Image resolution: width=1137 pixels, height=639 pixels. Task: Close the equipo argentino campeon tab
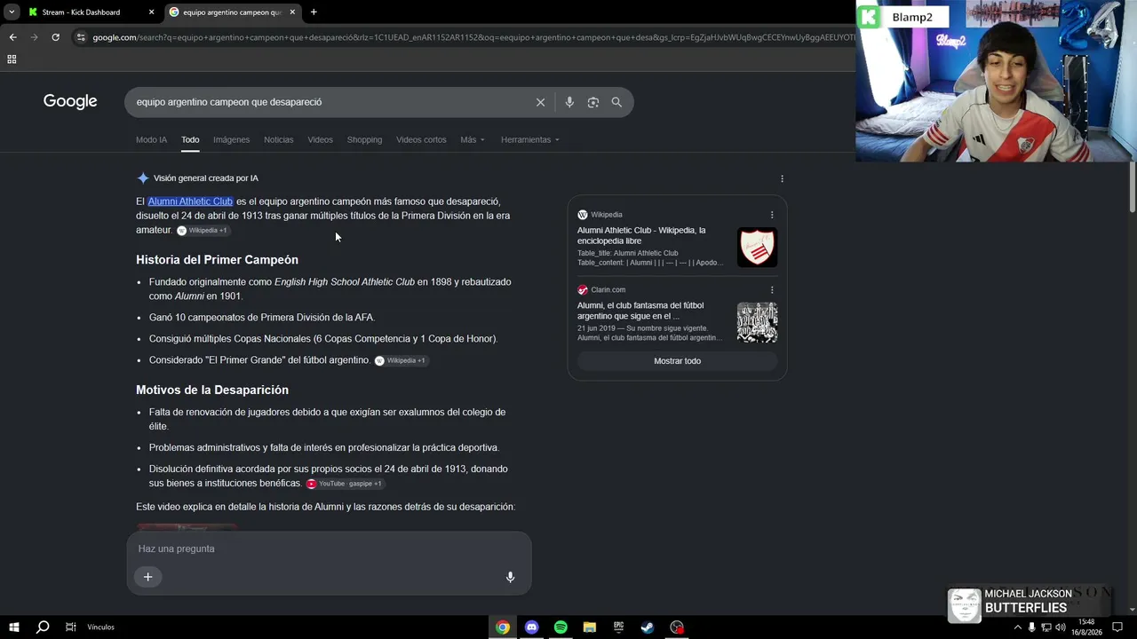coord(292,12)
